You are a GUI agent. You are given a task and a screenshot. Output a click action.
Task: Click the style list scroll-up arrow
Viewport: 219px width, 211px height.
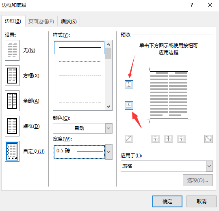click(108, 44)
